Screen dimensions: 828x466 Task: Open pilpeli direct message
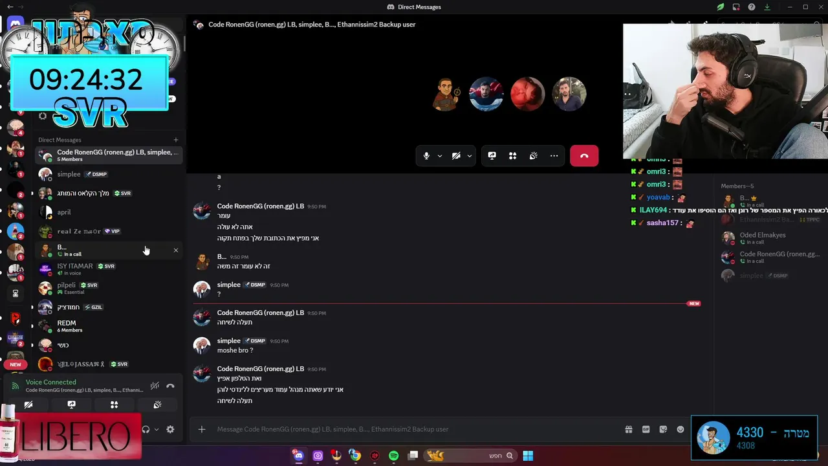(x=108, y=288)
